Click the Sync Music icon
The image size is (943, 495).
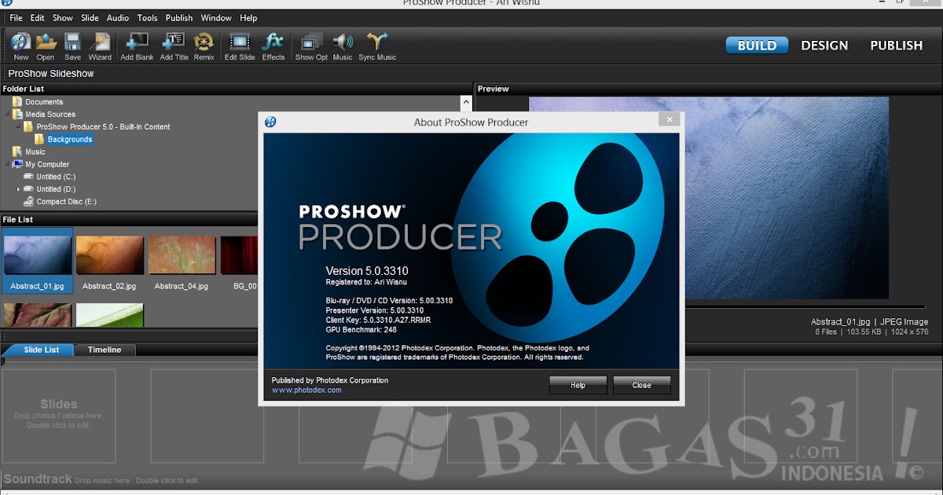point(377,46)
